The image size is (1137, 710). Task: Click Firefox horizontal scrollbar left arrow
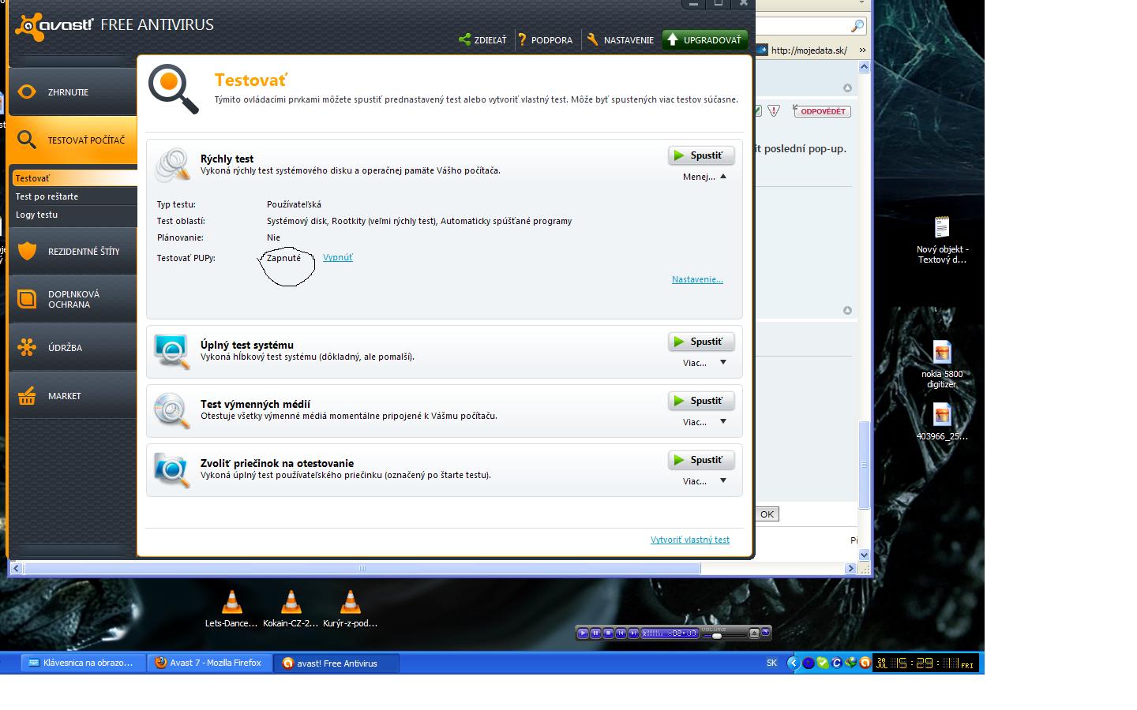tap(16, 568)
